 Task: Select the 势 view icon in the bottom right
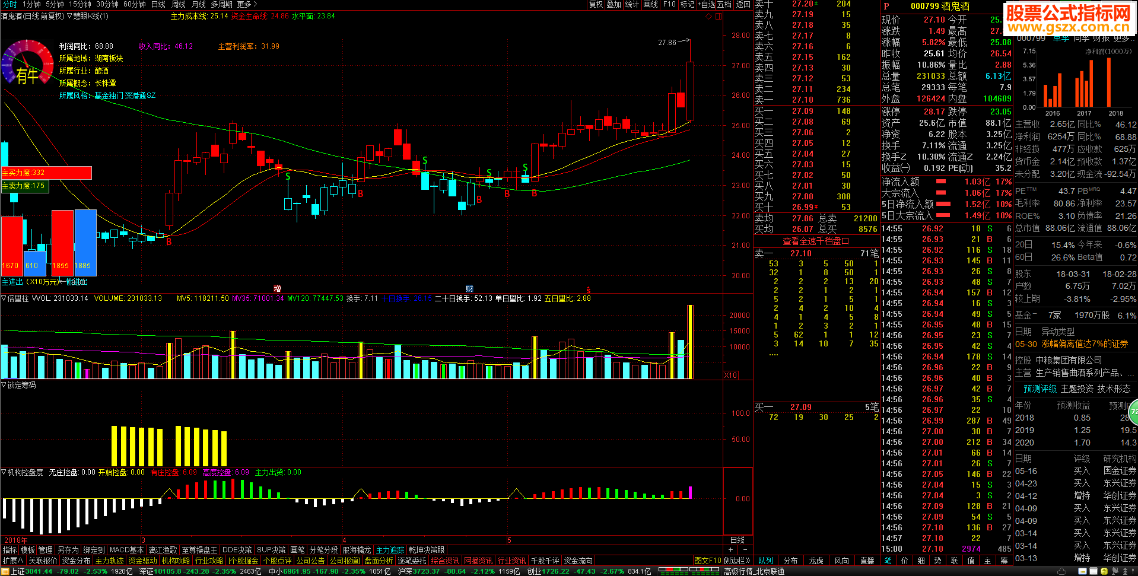pyautogui.click(x=937, y=561)
